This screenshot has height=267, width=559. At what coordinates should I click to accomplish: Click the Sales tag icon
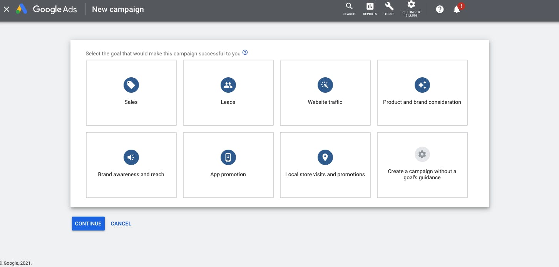(131, 85)
